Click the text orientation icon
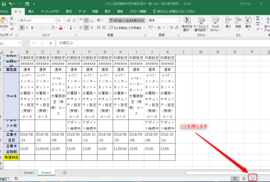 [99, 20]
